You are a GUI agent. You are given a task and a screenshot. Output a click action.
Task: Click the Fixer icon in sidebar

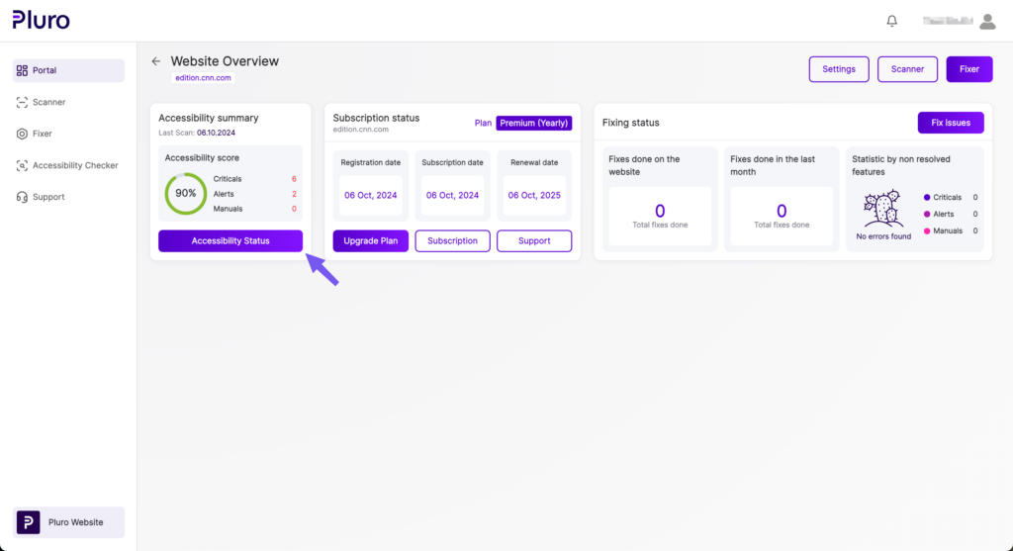(23, 134)
